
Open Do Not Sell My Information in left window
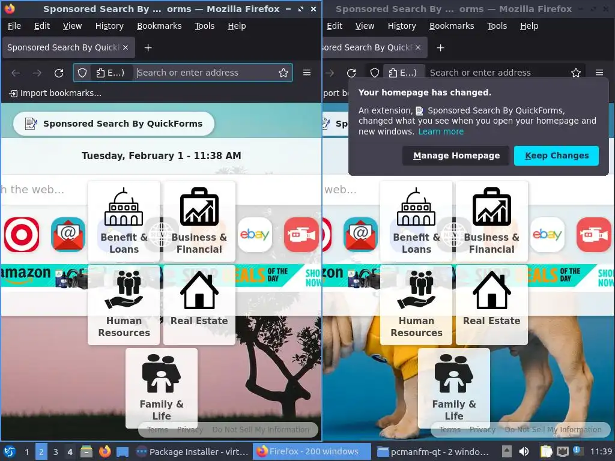pyautogui.click(x=261, y=430)
